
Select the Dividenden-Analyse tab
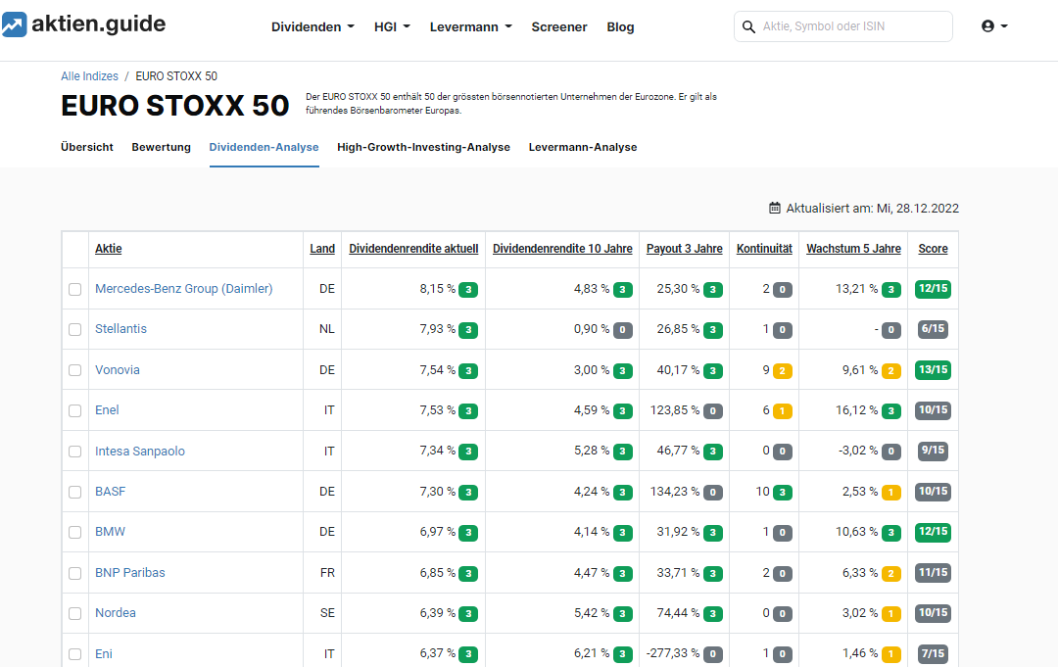[x=264, y=147]
